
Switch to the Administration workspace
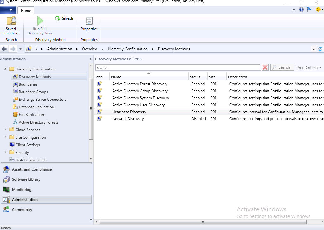(x=46, y=200)
